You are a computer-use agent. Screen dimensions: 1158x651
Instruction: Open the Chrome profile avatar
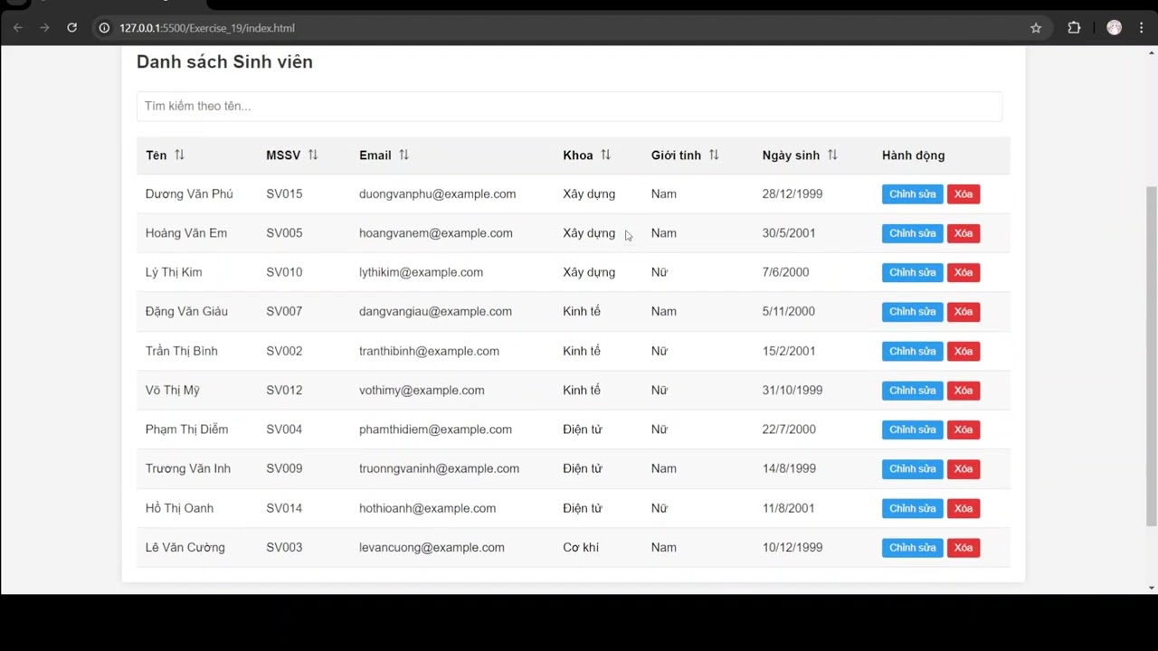tap(1114, 28)
